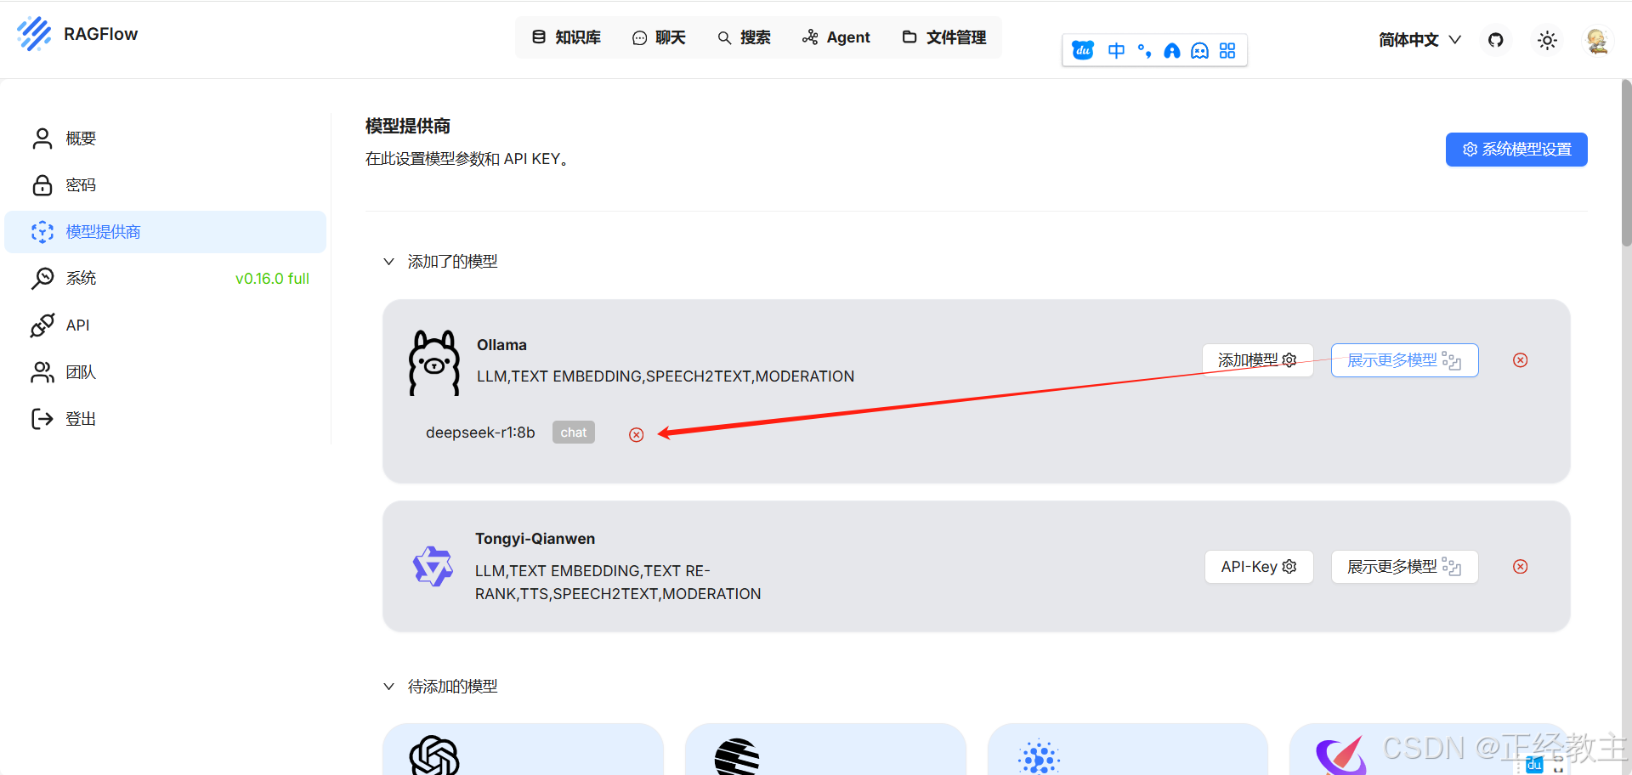Click the IME blue person icon

click(1172, 51)
